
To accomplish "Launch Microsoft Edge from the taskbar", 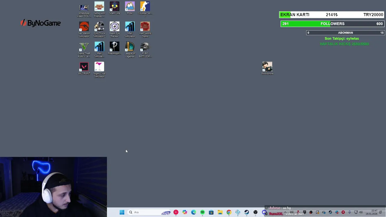I will coord(193,212).
